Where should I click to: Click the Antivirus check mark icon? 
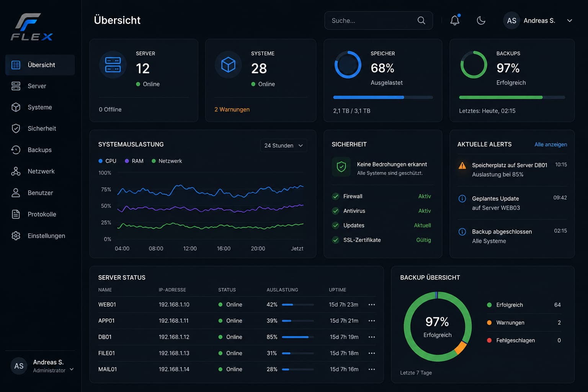coord(336,211)
